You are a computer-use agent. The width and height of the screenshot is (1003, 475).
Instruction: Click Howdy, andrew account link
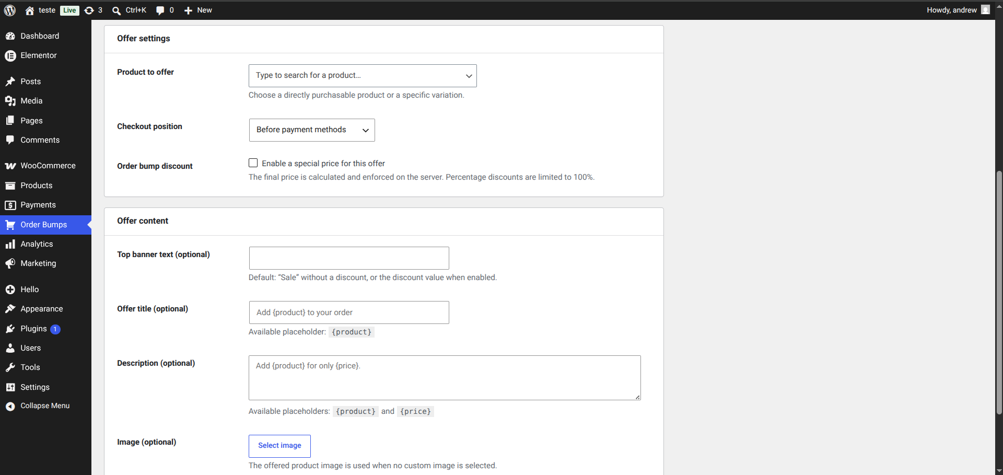coord(951,10)
